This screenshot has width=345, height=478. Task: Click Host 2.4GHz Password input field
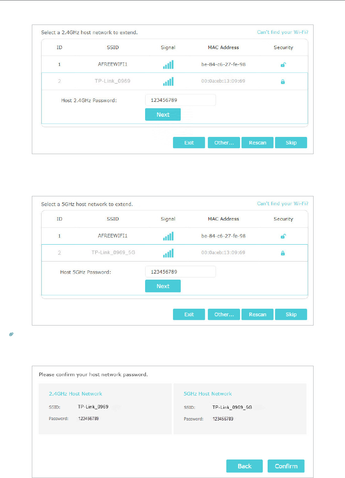pyautogui.click(x=181, y=100)
